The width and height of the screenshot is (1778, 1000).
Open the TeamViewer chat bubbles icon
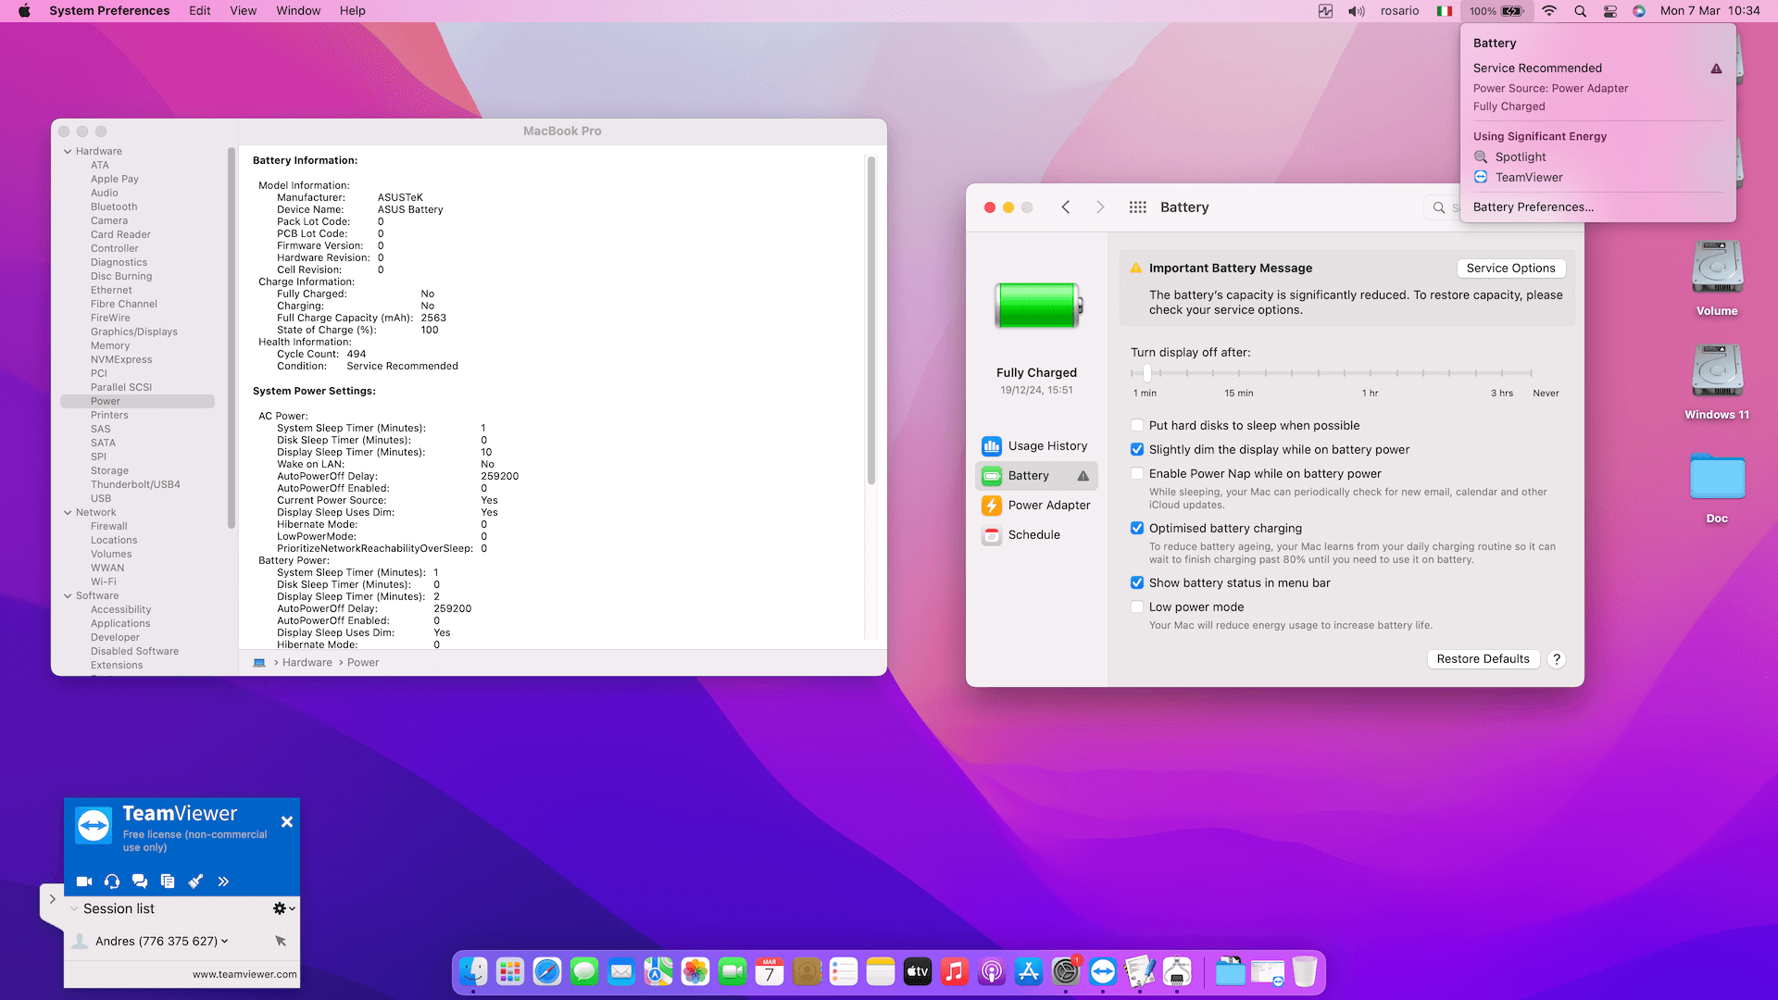point(140,881)
